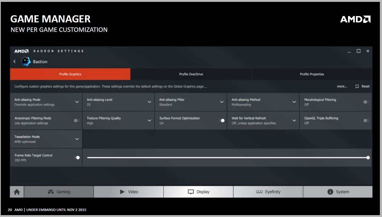The height and width of the screenshot is (217, 382).
Task: Click the 'Configure custom graphics settings' description
Action: click(111, 86)
